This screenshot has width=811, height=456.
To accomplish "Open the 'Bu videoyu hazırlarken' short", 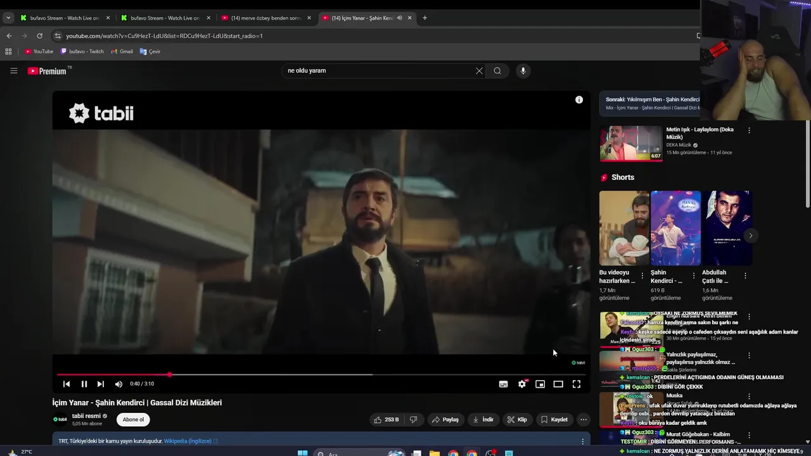I will pos(624,228).
